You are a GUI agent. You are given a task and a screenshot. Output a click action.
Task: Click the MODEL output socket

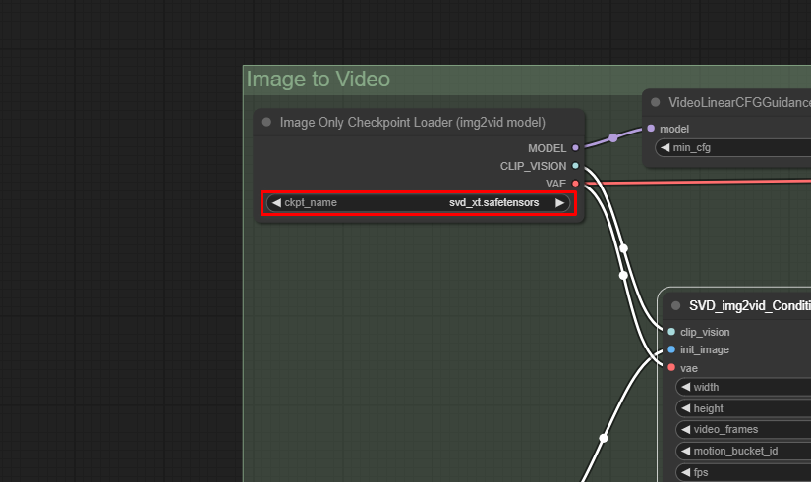coord(575,148)
